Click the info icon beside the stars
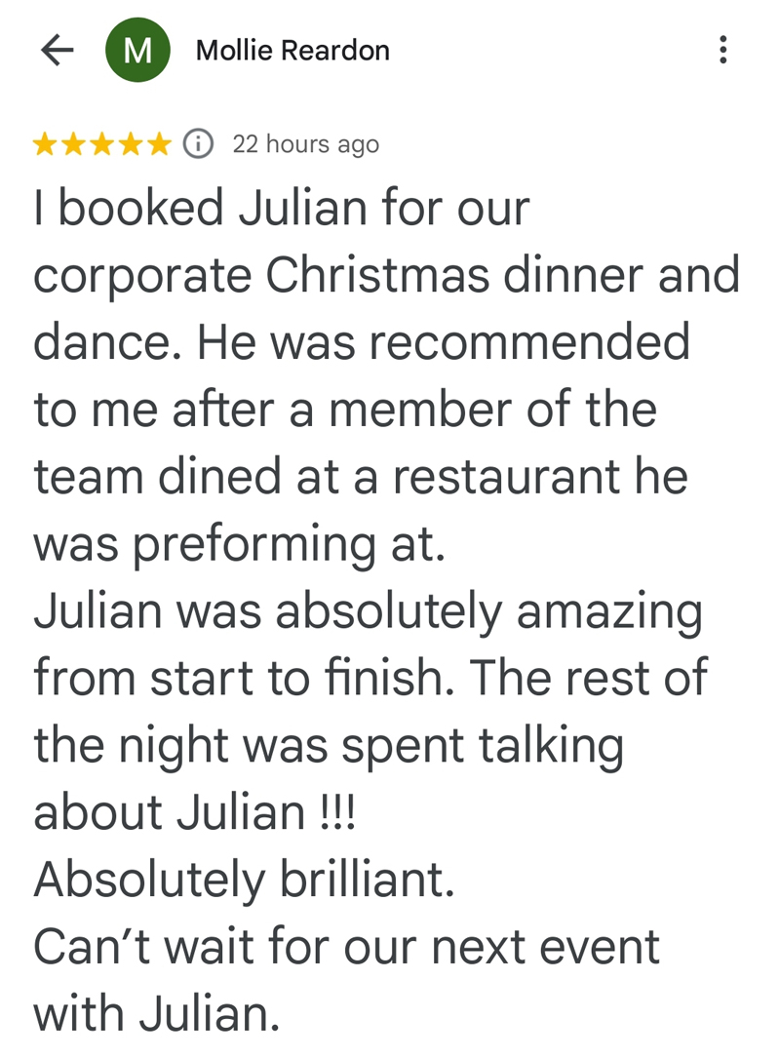The image size is (780, 1058). click(x=199, y=144)
